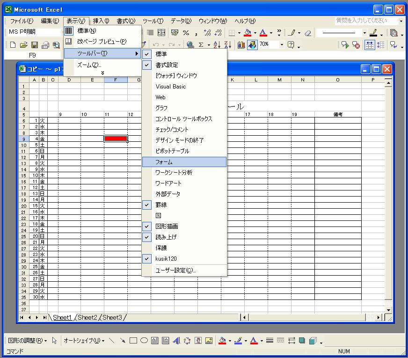Click the currency style icon
The height and width of the screenshot is (358, 408).
pos(175,32)
